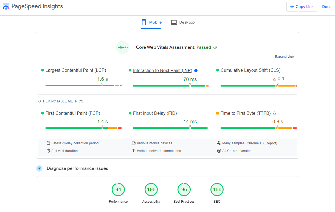Viewport: 335px width, 212px height.
Task: Click the INP value 70 ms
Action: (x=190, y=79)
